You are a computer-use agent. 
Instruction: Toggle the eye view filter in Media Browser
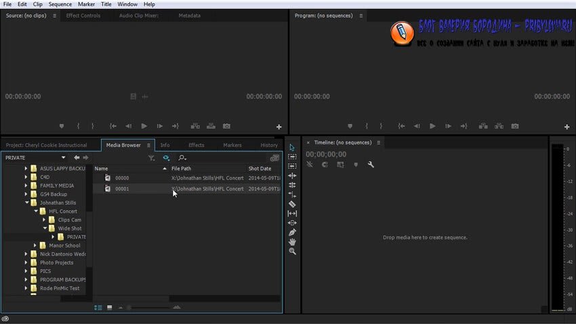point(166,158)
